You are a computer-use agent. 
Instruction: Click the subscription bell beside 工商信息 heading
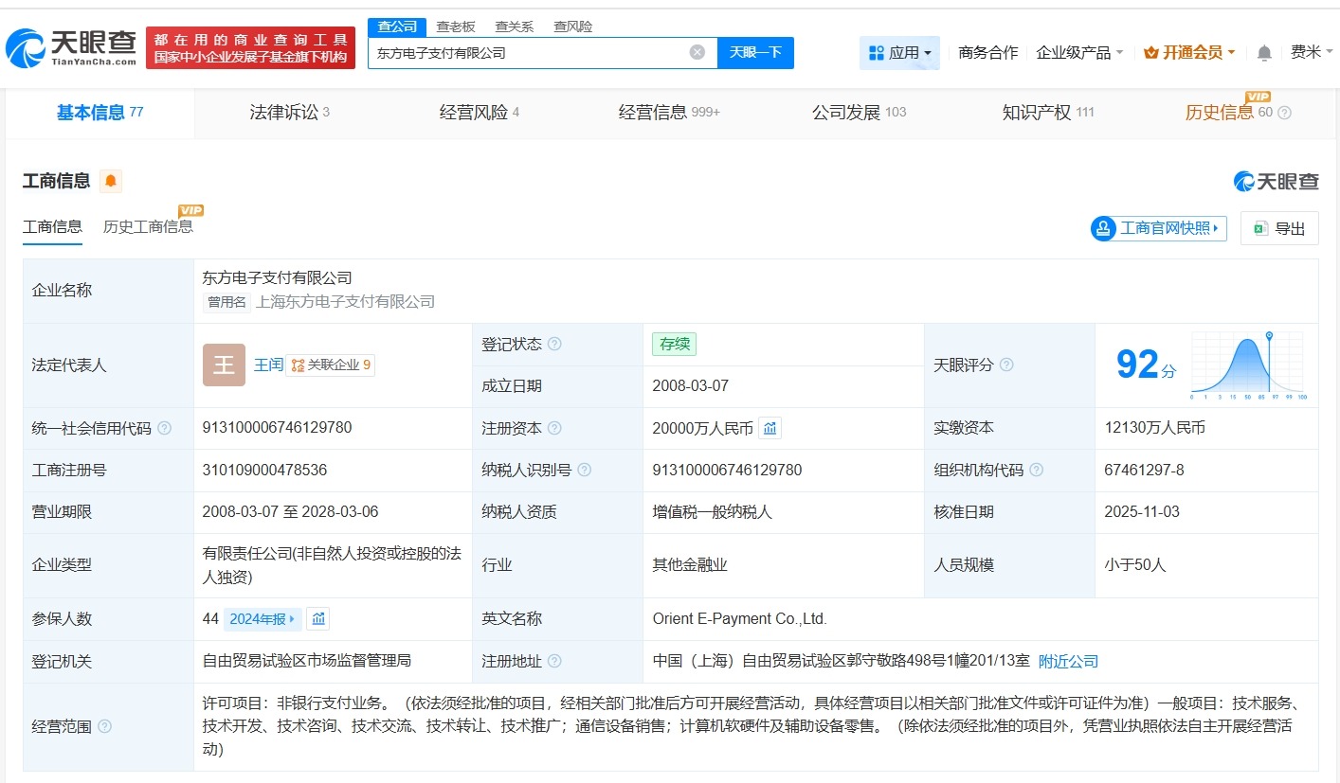pos(110,180)
